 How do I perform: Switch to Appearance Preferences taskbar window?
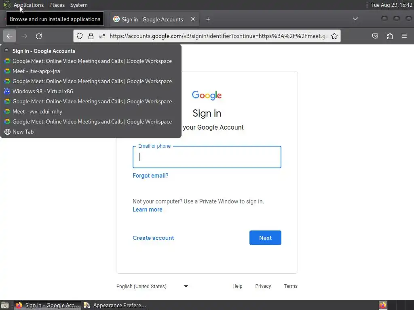pyautogui.click(x=115, y=305)
